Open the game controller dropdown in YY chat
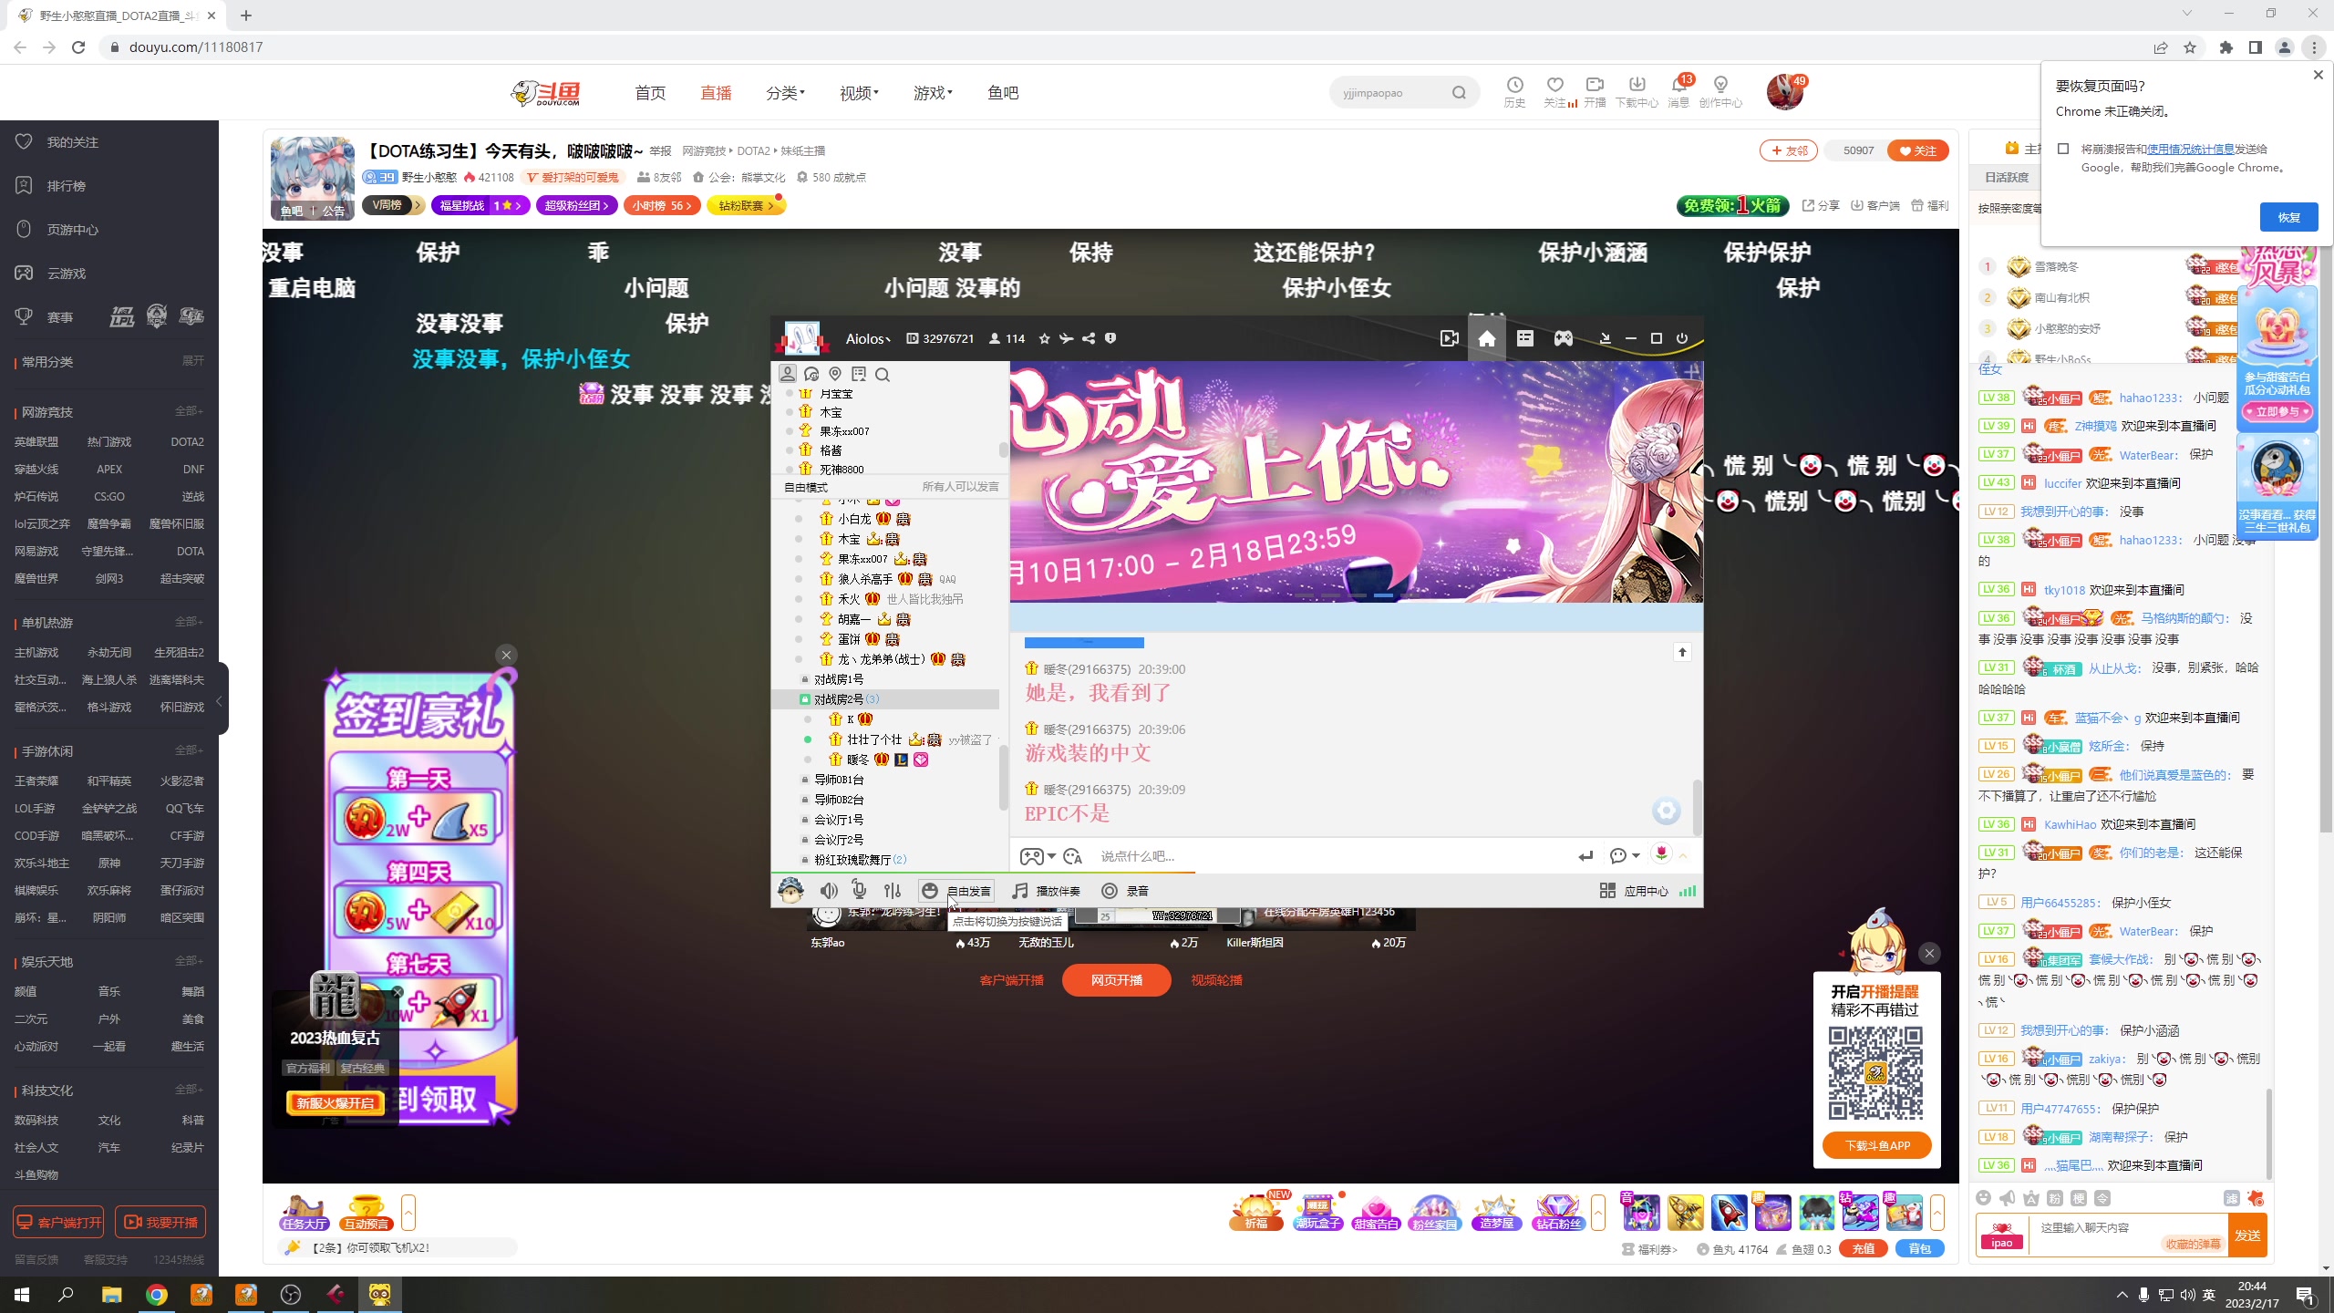Screen dimensions: 2334x1313 [x=1038, y=856]
